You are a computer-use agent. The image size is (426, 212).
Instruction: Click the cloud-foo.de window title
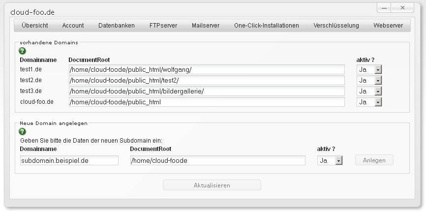click(32, 12)
